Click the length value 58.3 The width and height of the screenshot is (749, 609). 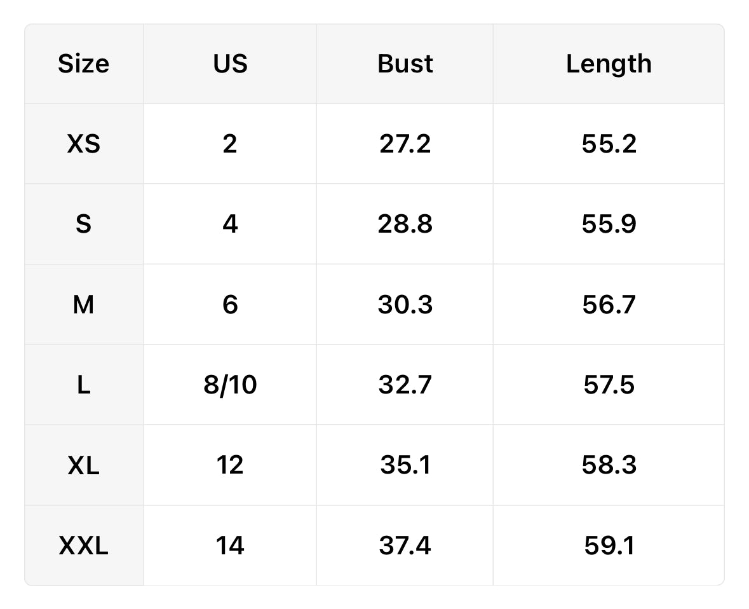609,465
